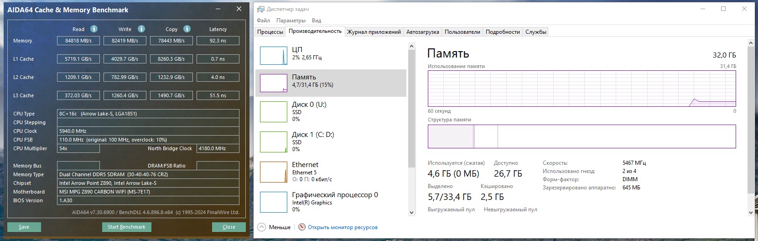Click the Save button in AIDA64
This screenshot has height=241, width=758.
[24, 227]
